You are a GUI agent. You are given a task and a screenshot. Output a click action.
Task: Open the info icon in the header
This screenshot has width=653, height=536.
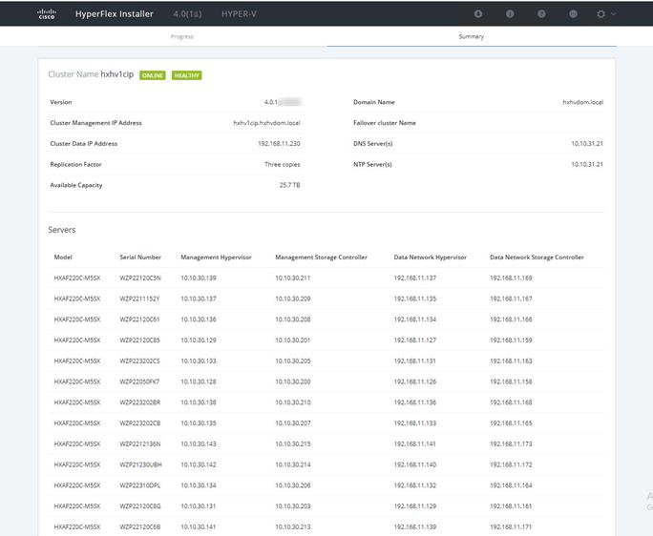510,13
